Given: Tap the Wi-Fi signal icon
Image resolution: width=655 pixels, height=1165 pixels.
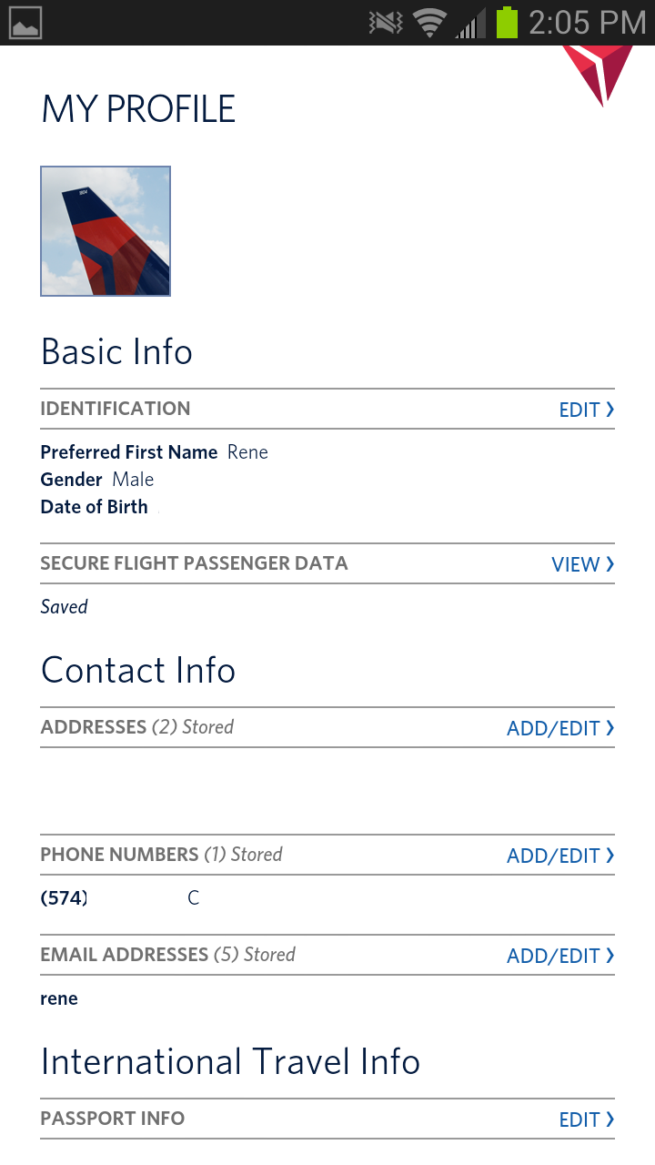Looking at the screenshot, I should coord(429,23).
